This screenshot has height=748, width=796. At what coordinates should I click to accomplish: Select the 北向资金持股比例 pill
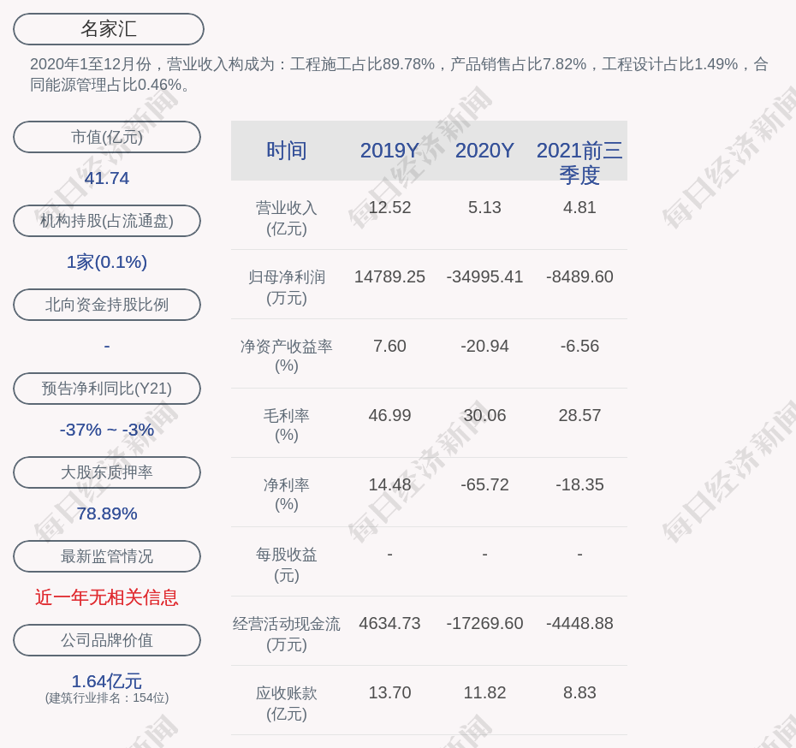point(107,305)
